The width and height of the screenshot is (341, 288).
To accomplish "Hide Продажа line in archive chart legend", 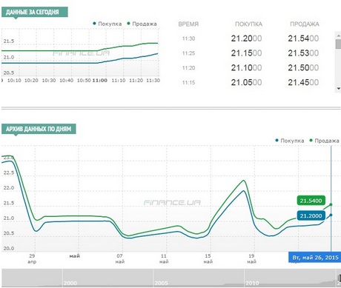I will click(x=324, y=141).
